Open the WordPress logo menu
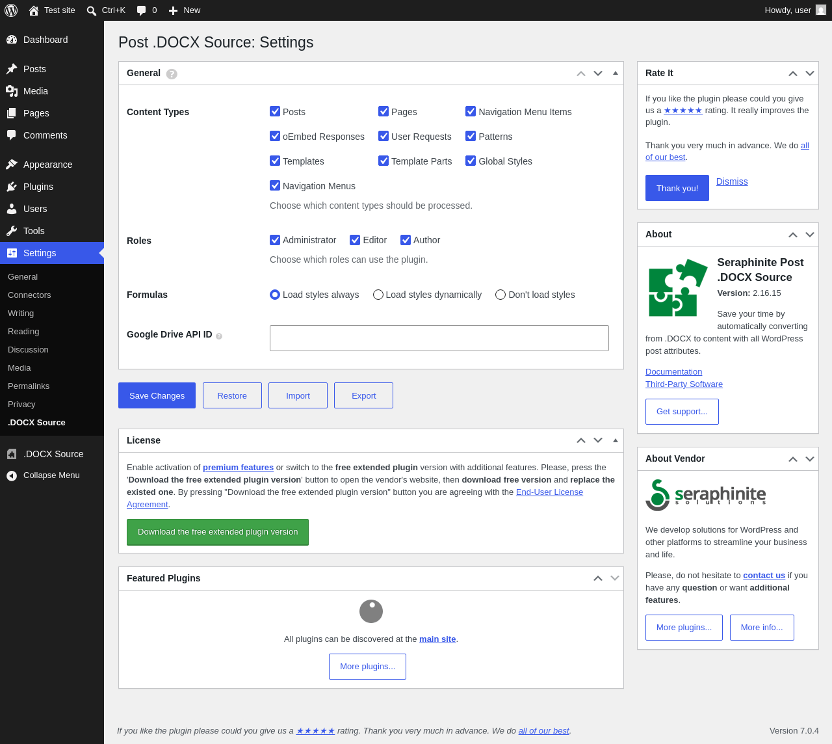Screen dimensions: 832x744 tap(11, 10)
